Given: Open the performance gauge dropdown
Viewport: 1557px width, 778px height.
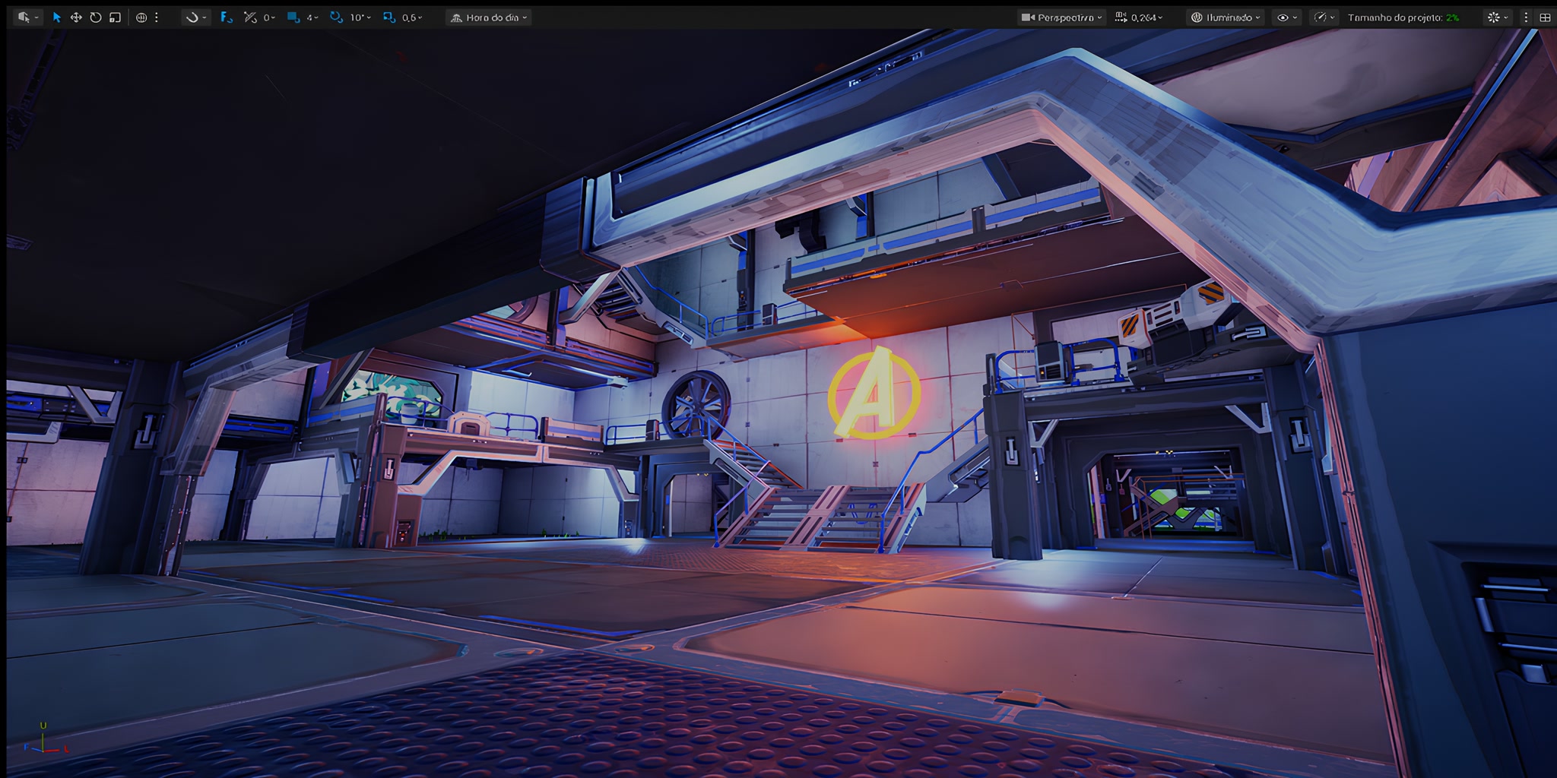Looking at the screenshot, I should [1325, 17].
